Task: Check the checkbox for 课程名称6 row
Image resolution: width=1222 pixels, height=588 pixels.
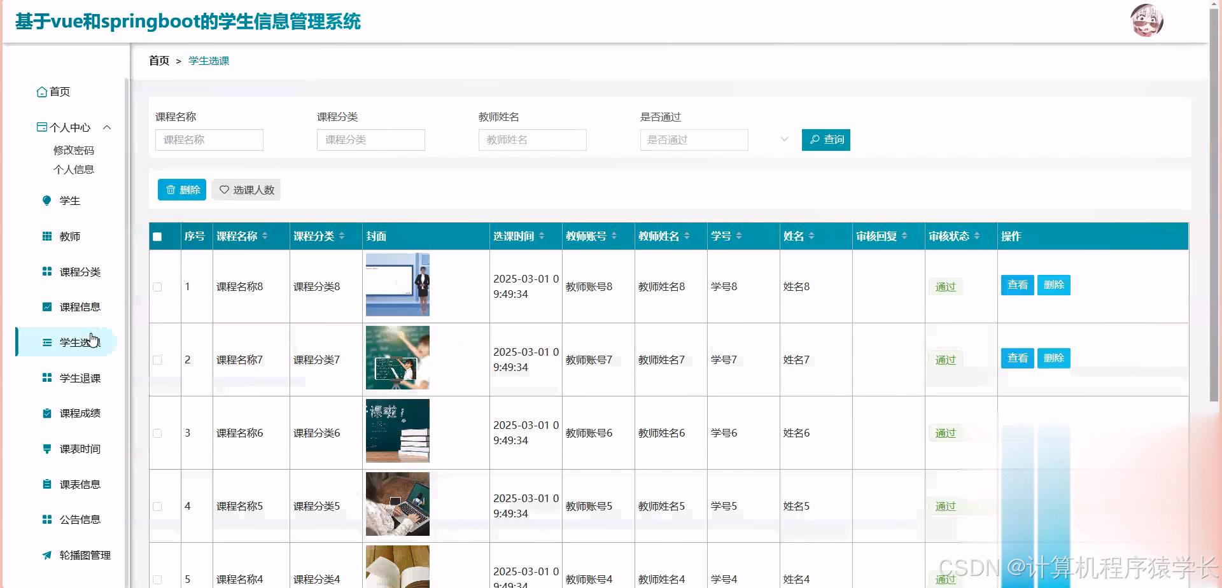Action: pyautogui.click(x=157, y=432)
